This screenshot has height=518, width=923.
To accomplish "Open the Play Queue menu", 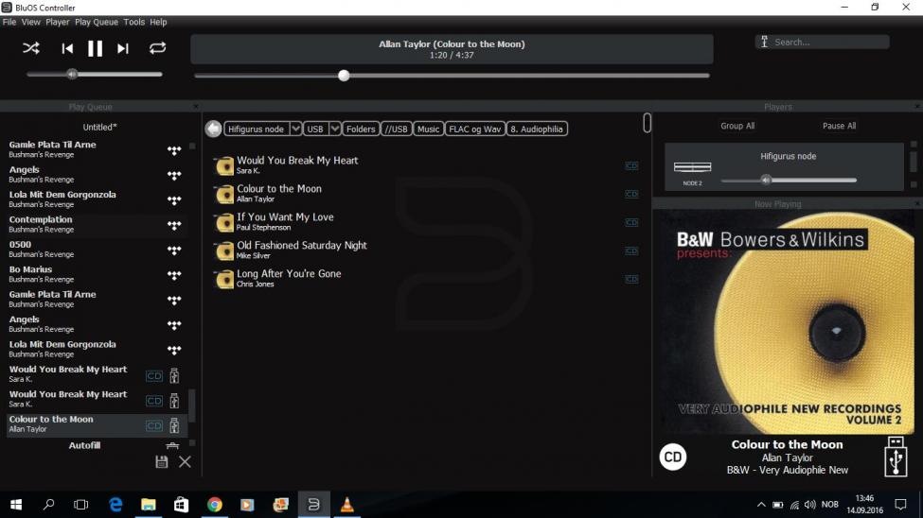I will pyautogui.click(x=96, y=22).
